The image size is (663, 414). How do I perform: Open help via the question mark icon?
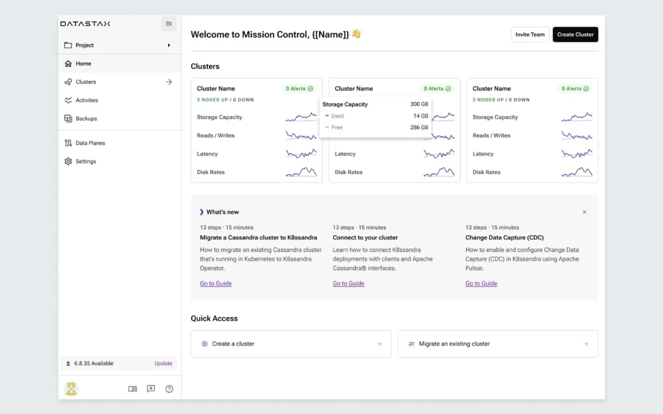pyautogui.click(x=169, y=389)
